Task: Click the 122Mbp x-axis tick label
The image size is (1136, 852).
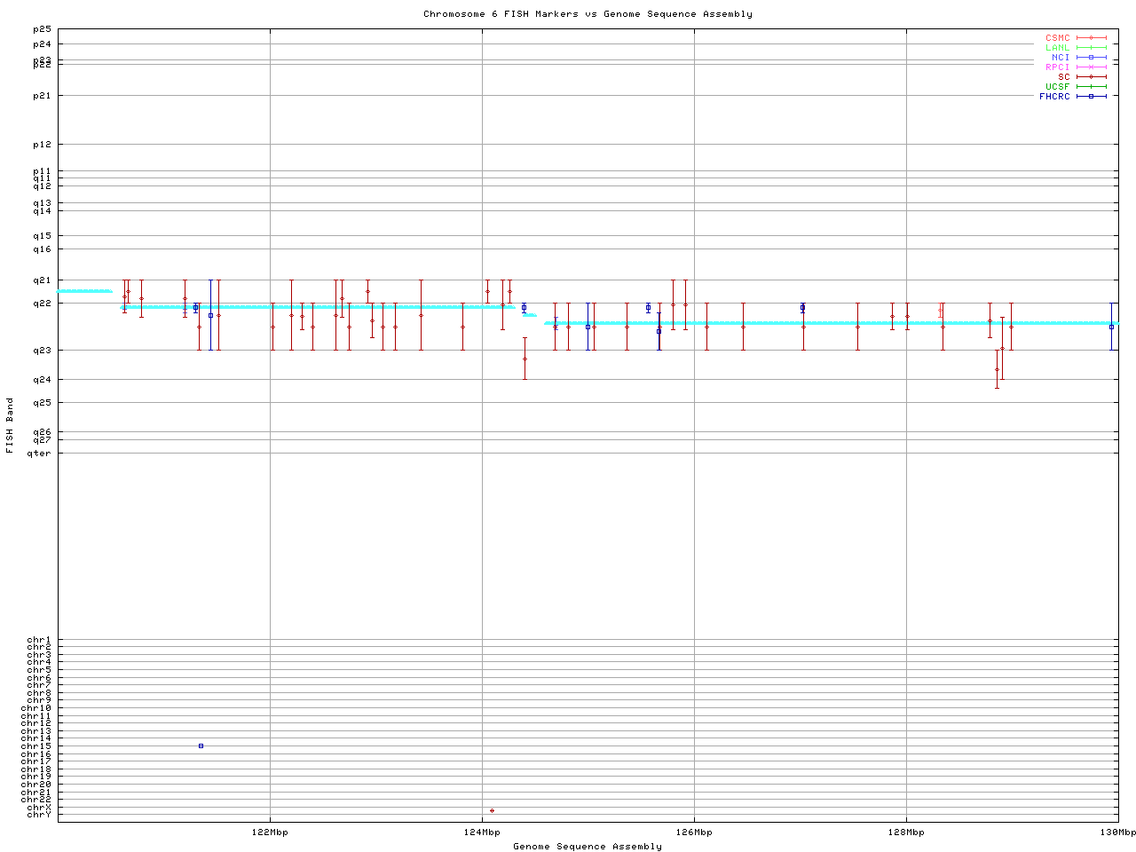Action: click(x=270, y=832)
